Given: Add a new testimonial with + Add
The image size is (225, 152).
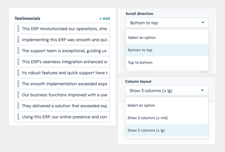Looking at the screenshot, I should coord(105,18).
